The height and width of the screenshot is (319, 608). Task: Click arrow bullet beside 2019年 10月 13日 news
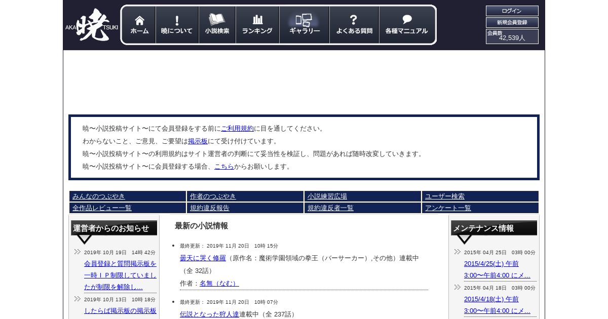pos(78,299)
